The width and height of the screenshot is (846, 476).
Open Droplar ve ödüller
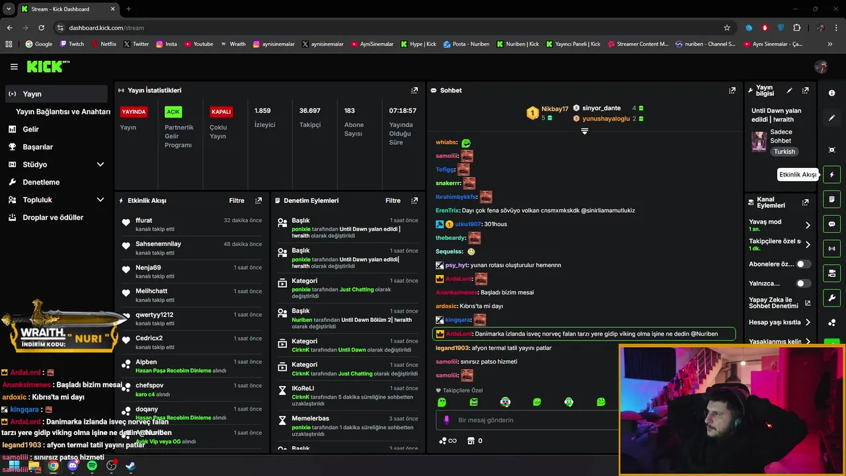tap(53, 218)
